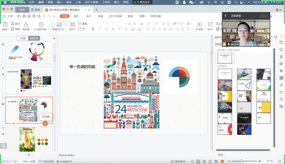
Task: Increase font size with larger A
Action: coord(130,24)
